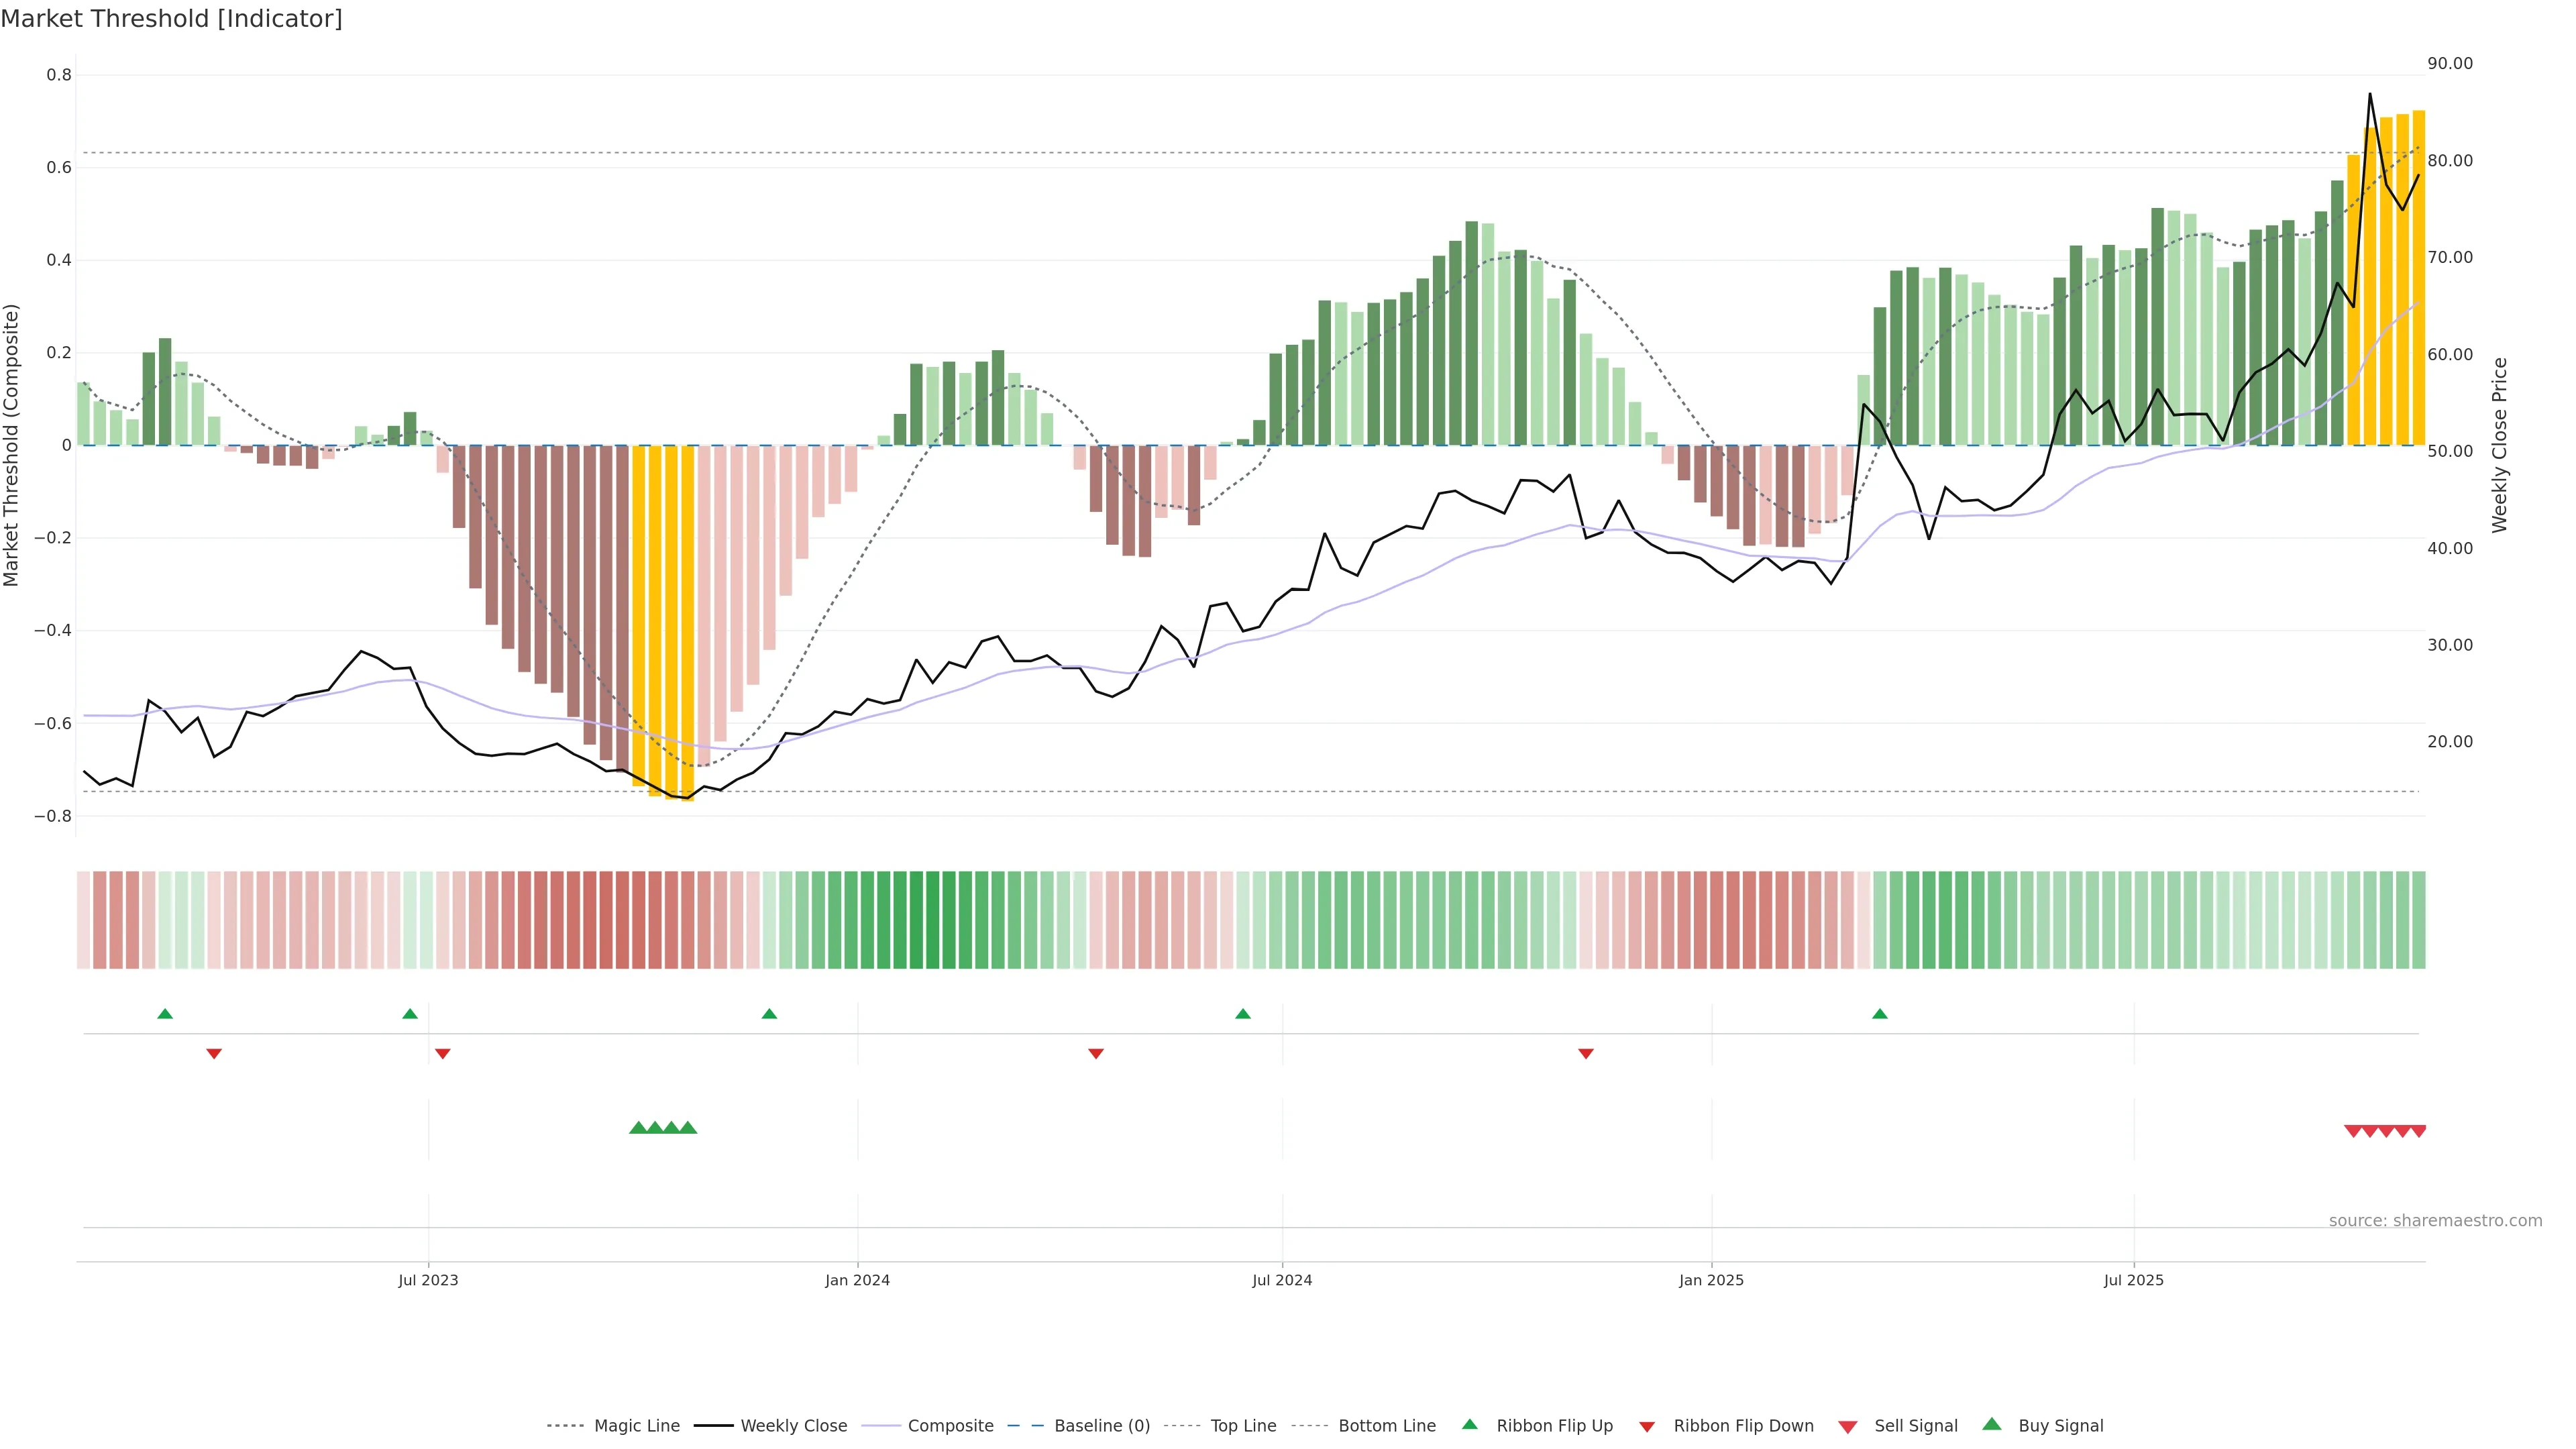
Task: Click the Jan 2024 x-axis label
Action: point(857,1280)
